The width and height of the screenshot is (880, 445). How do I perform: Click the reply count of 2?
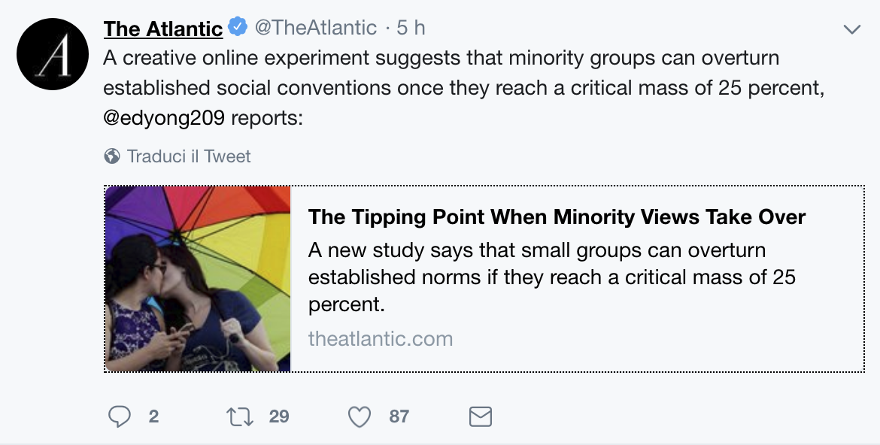(x=153, y=416)
